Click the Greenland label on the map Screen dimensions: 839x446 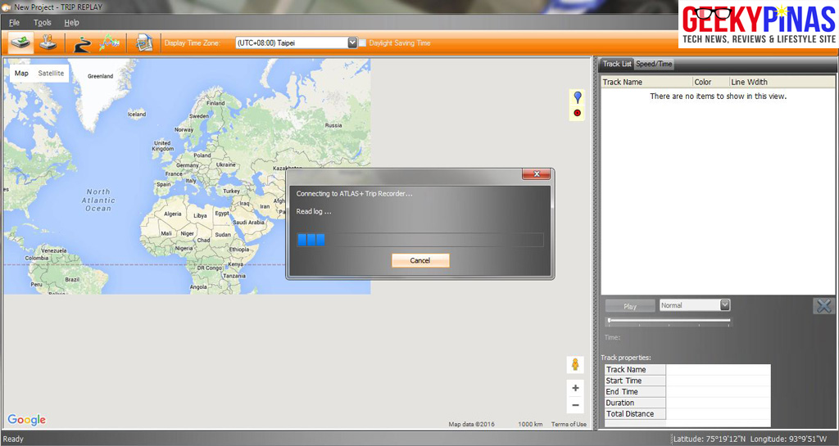pos(101,76)
